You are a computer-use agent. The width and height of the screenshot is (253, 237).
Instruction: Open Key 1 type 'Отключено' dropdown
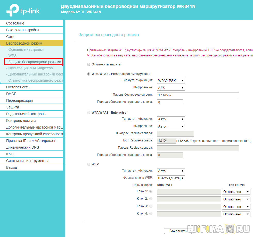(236, 192)
